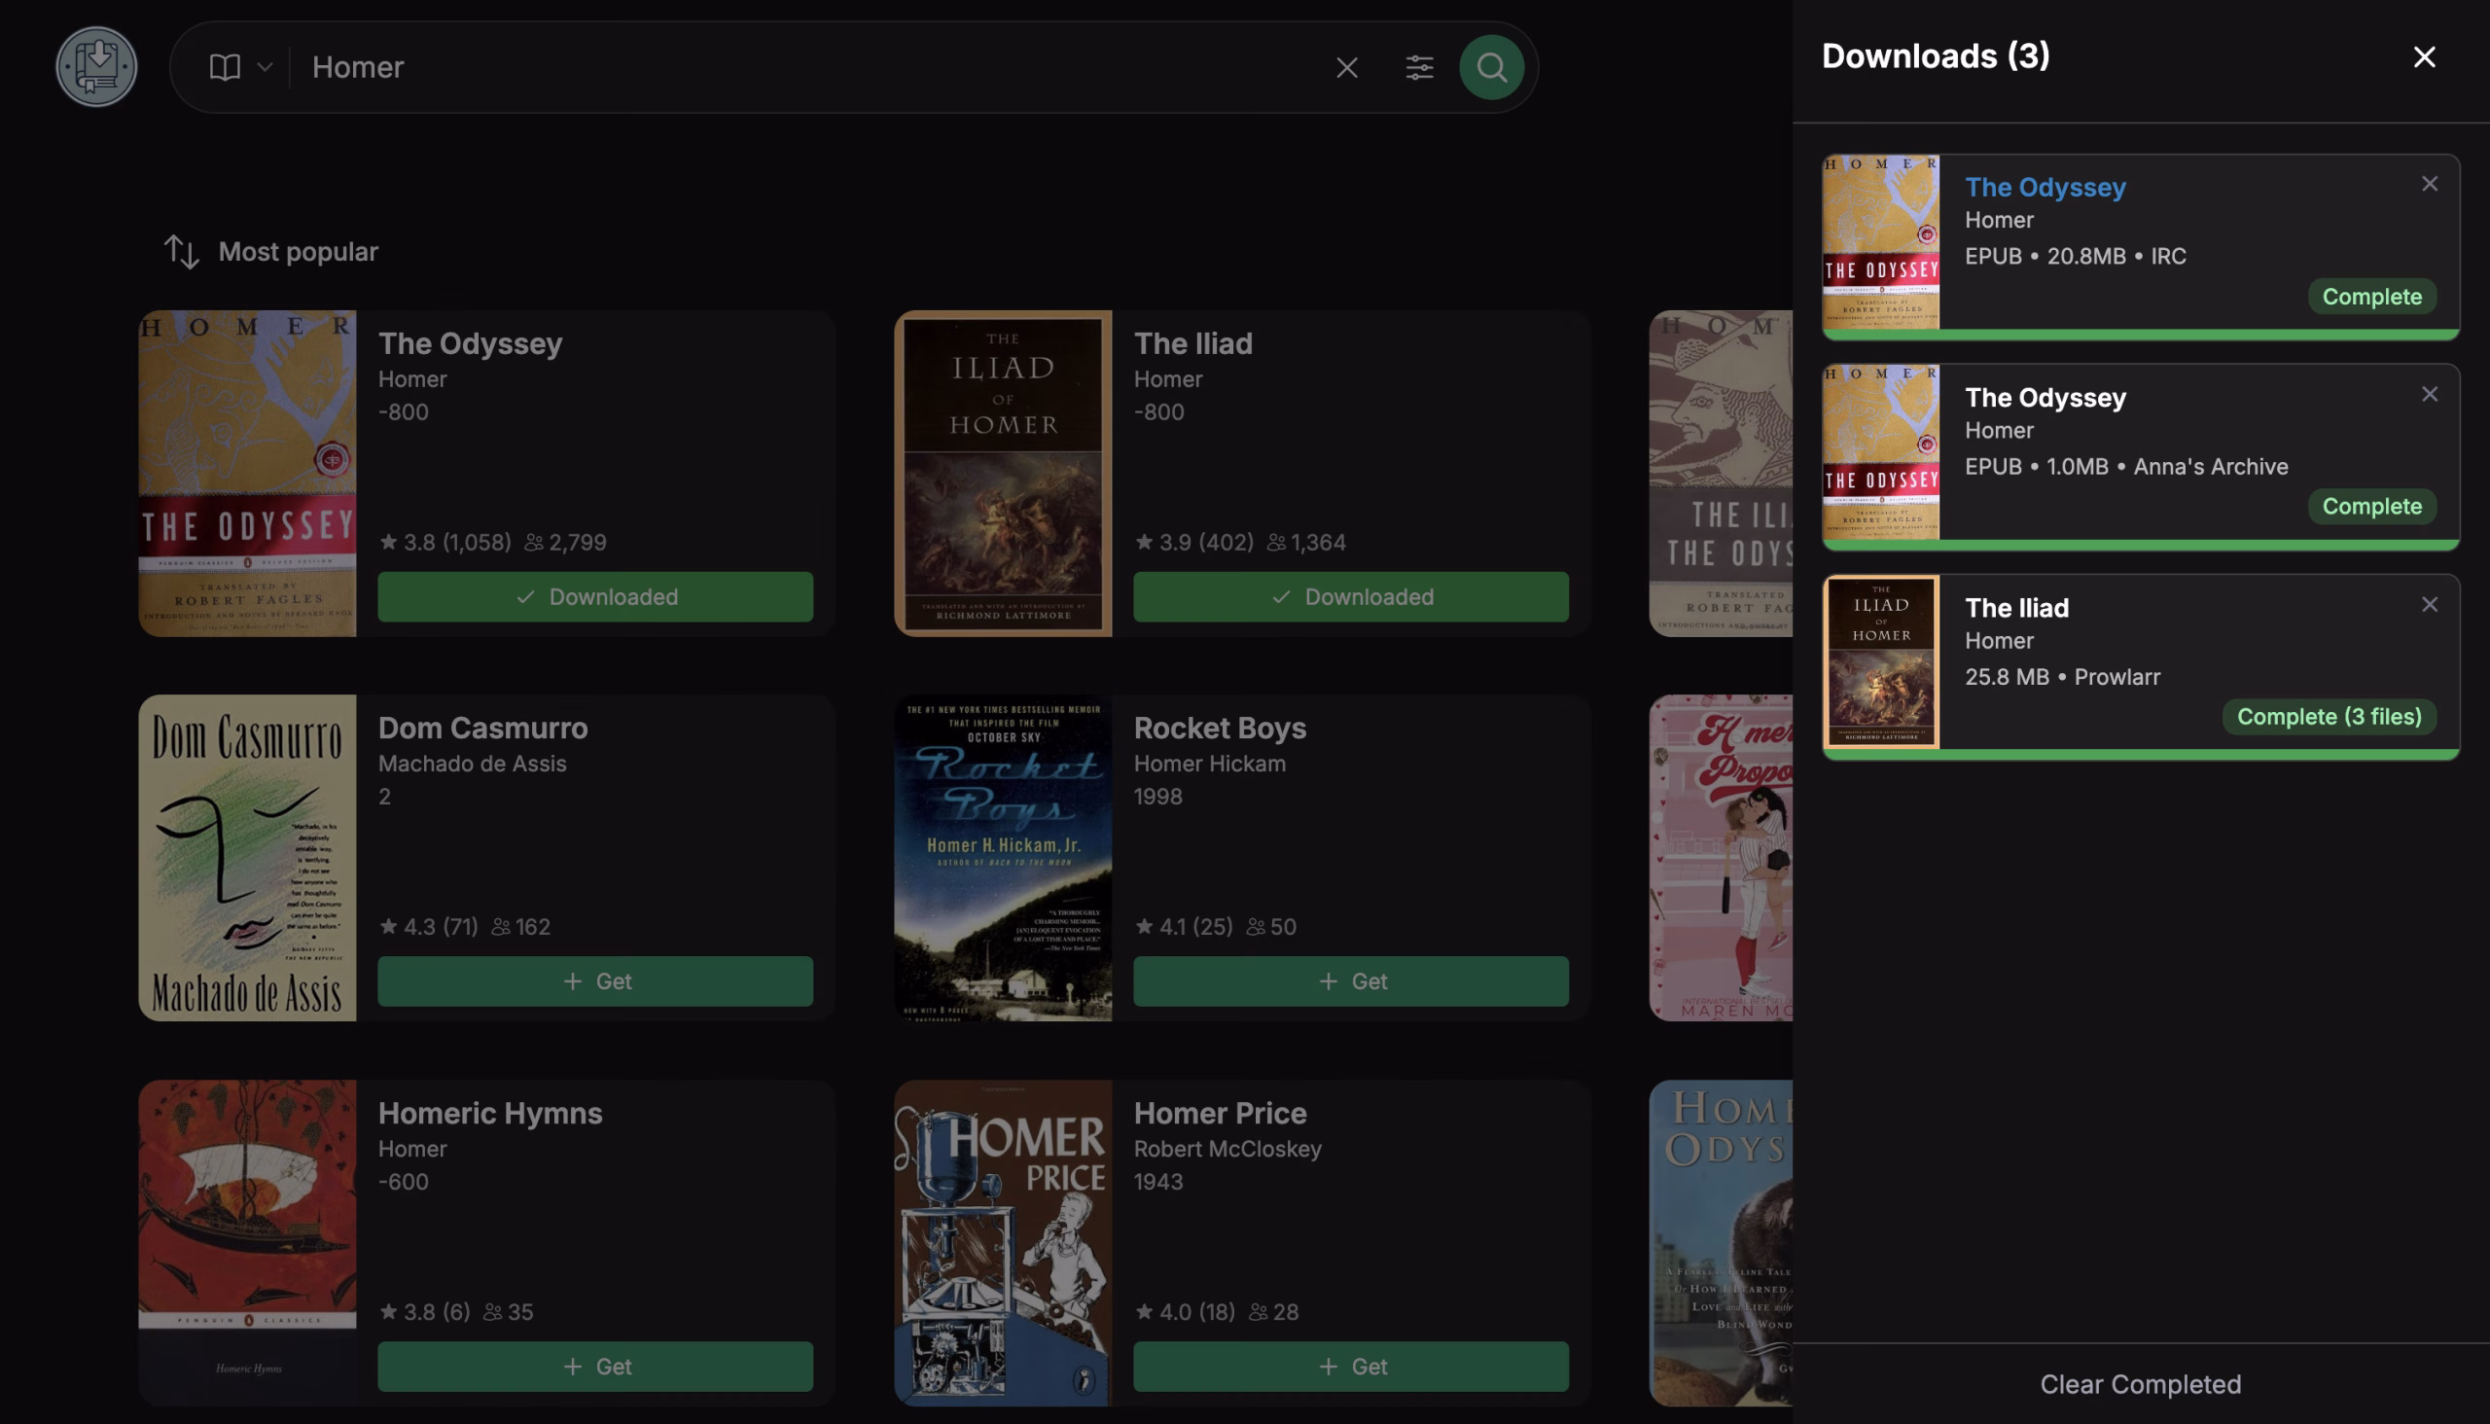
Task: Click Clear Completed button
Action: 2140,1384
